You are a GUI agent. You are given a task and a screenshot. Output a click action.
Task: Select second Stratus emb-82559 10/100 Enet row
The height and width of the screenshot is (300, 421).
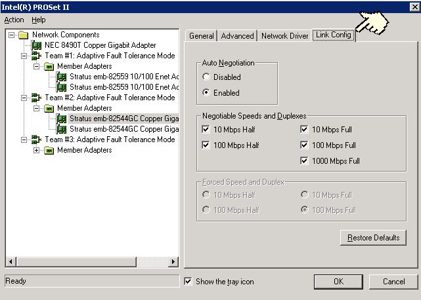(x=123, y=87)
